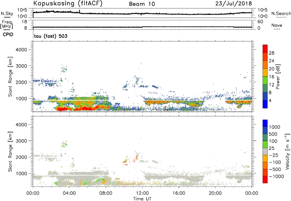Click the -1000 tick on velocity colorbar
Screen dimensions: 291x201
point(276,176)
